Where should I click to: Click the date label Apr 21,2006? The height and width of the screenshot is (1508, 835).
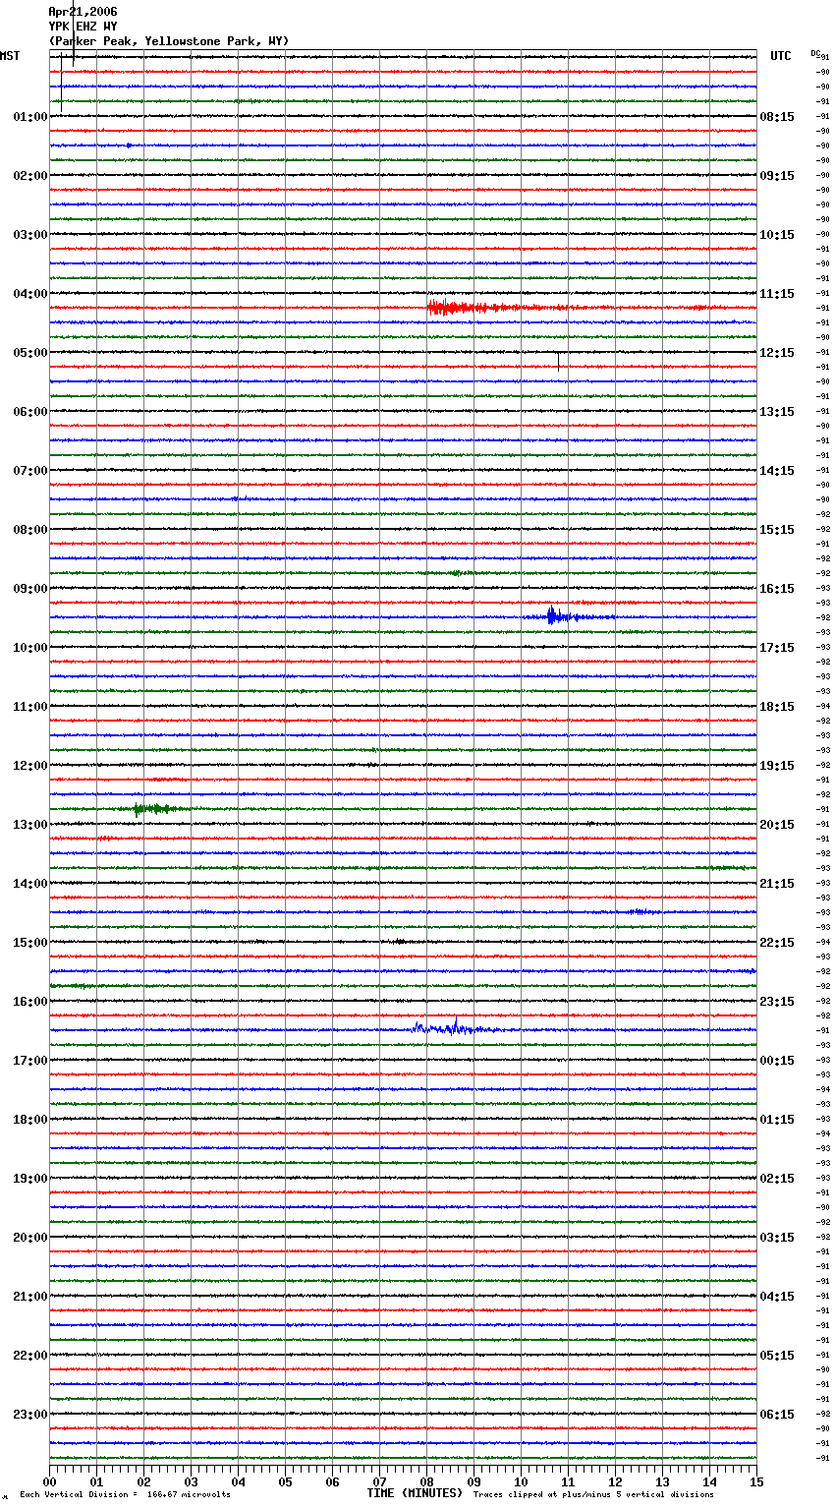coord(83,12)
